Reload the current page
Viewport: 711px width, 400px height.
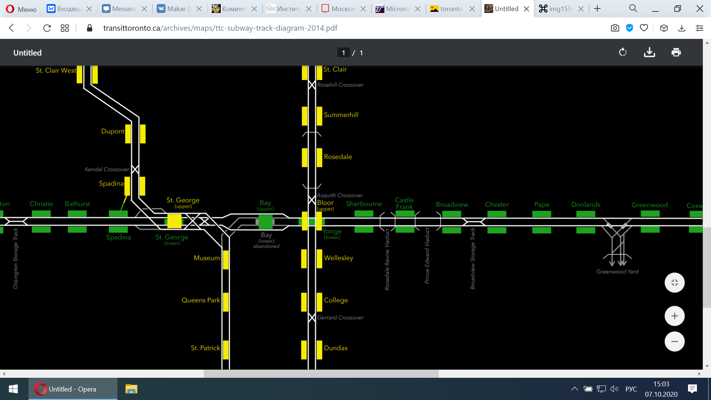point(47,28)
